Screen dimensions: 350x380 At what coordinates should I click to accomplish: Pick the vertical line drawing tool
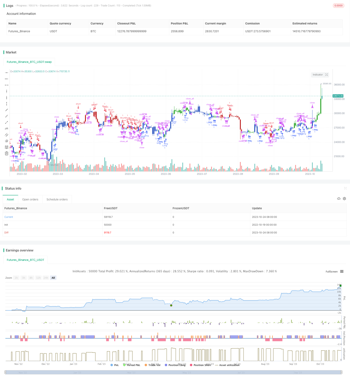coord(6,91)
